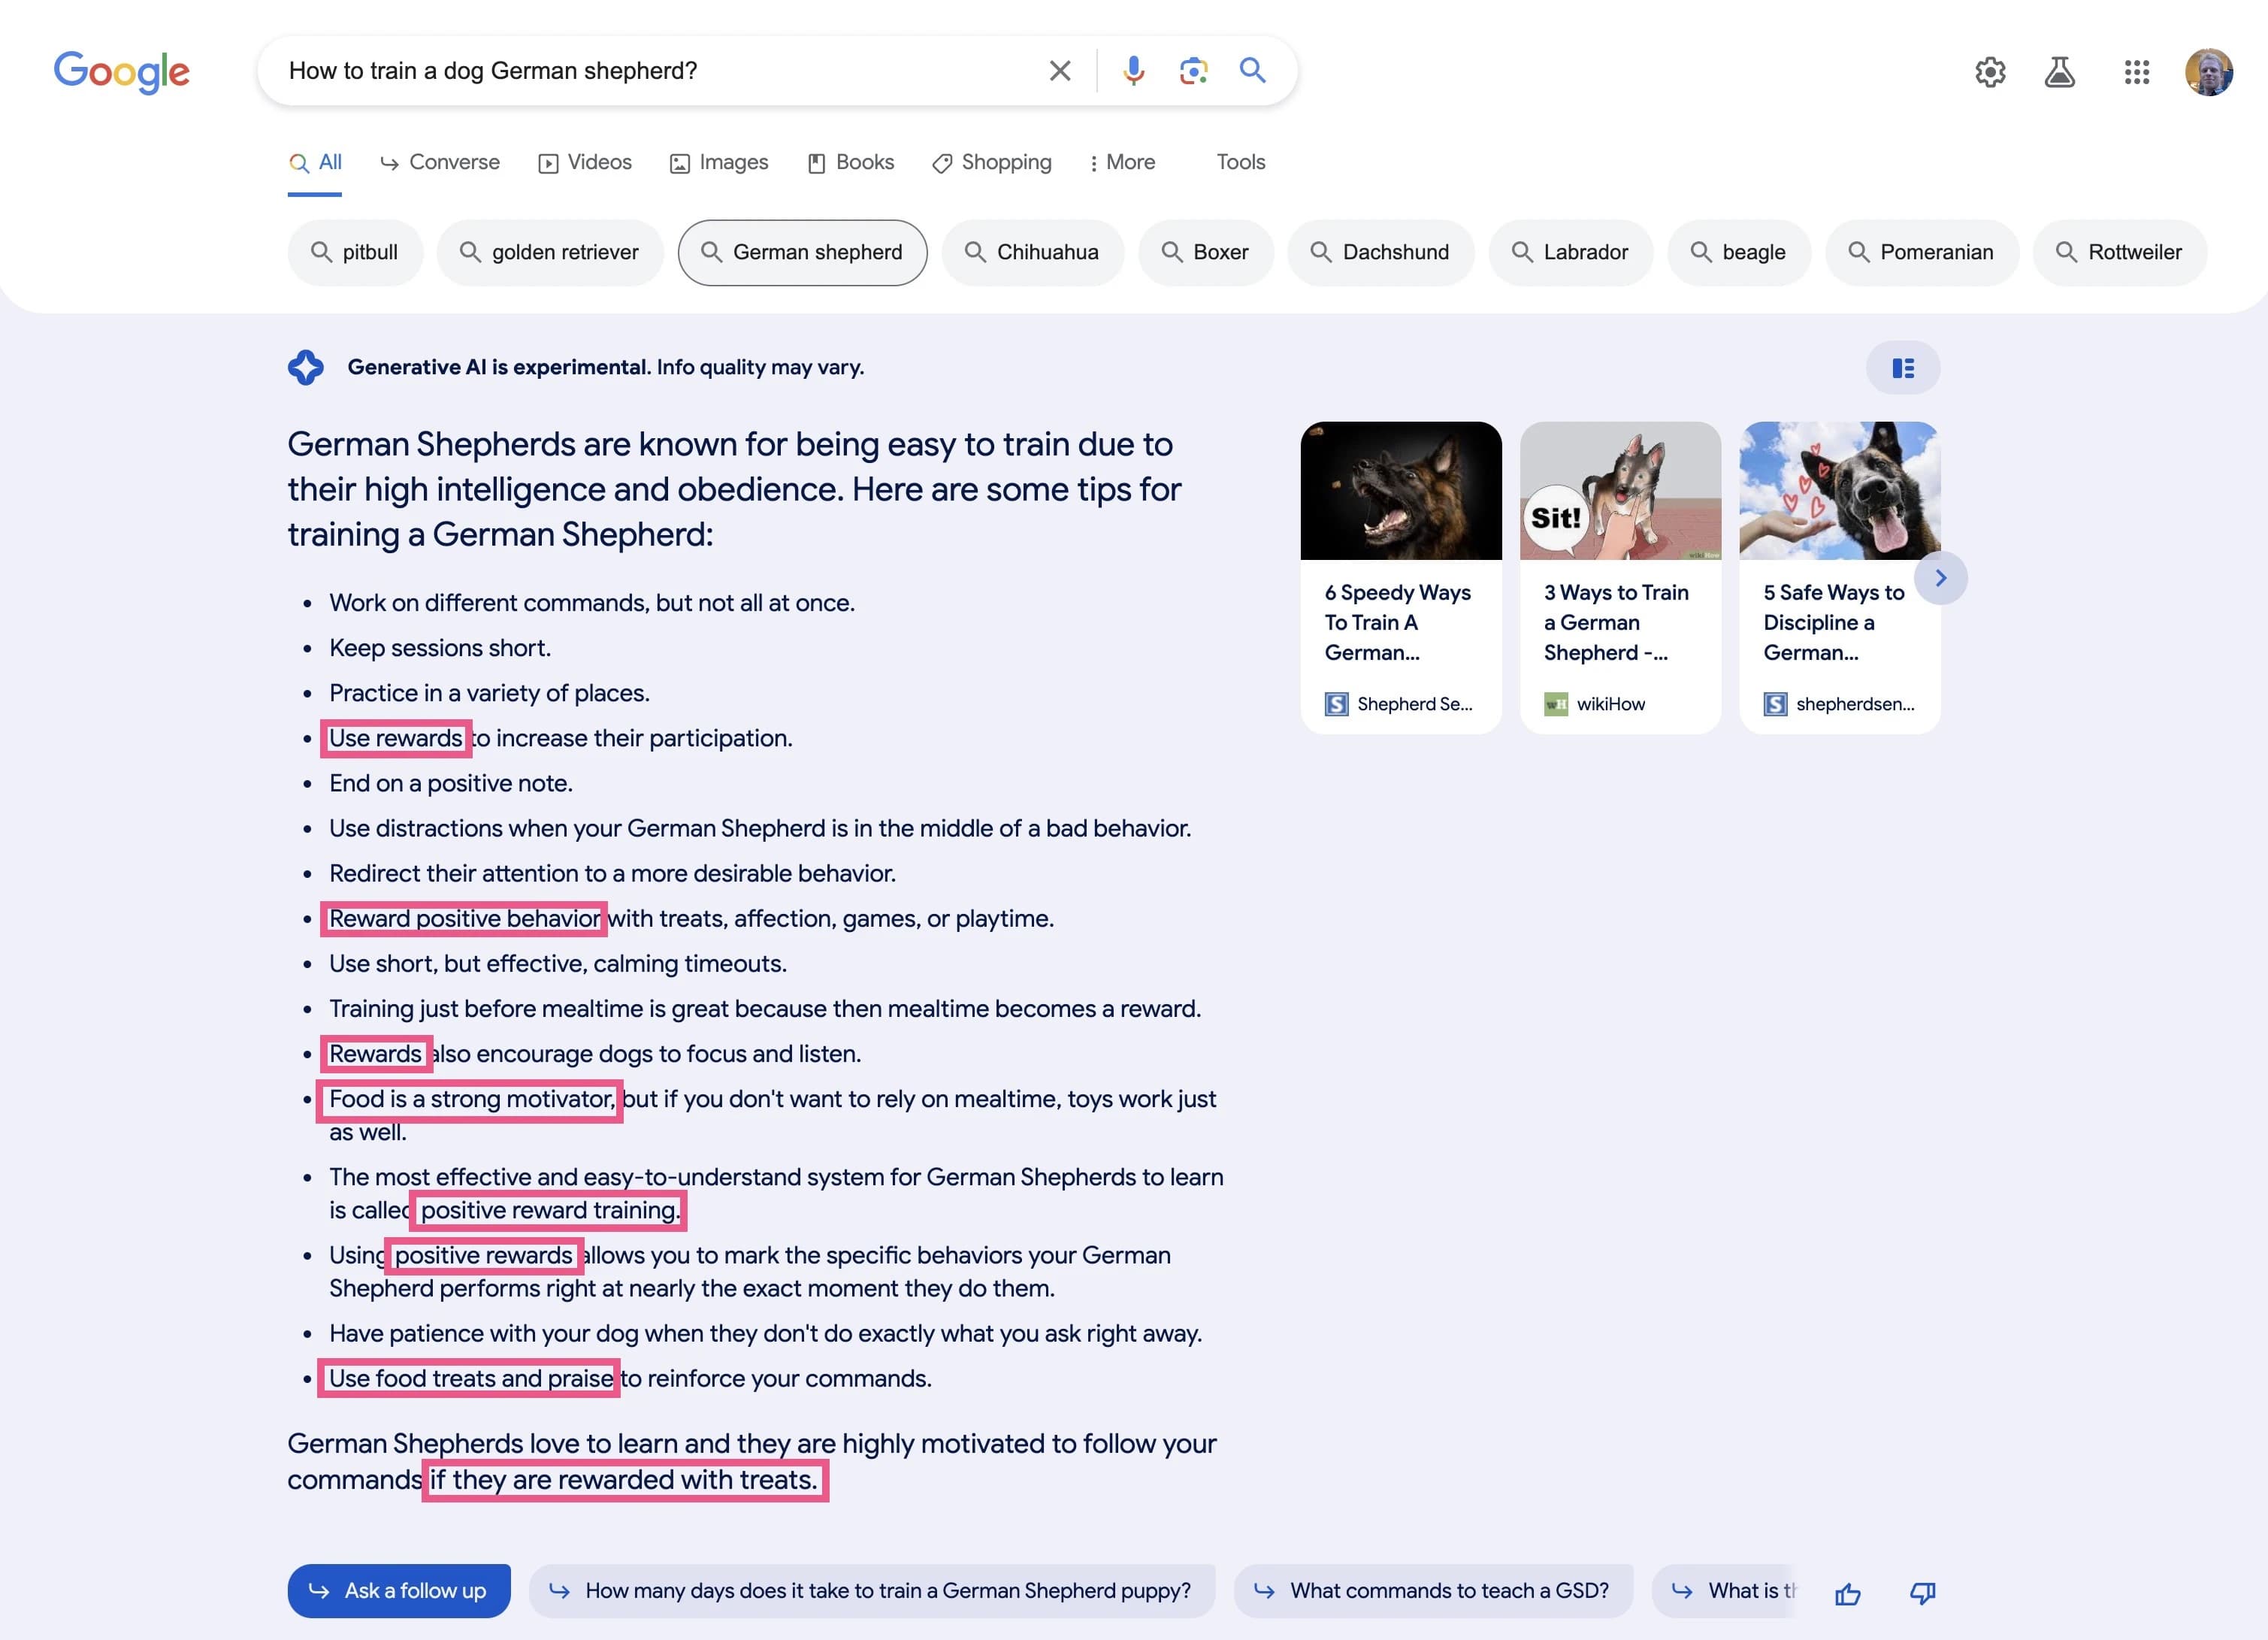
Task: Open the Tools dropdown
Action: [1240, 162]
